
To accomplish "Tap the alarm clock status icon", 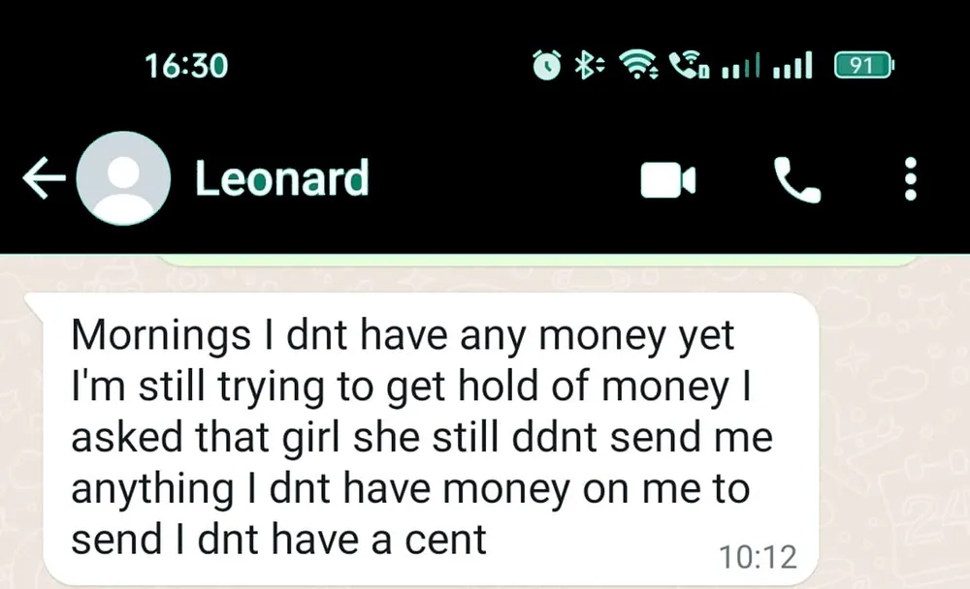I will pyautogui.click(x=547, y=65).
